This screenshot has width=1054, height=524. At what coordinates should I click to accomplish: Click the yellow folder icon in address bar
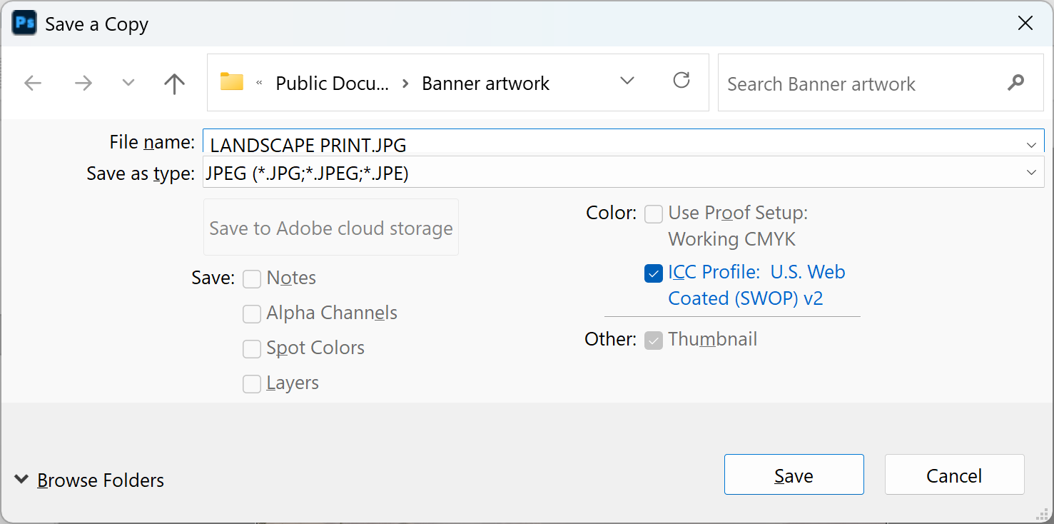tap(232, 81)
